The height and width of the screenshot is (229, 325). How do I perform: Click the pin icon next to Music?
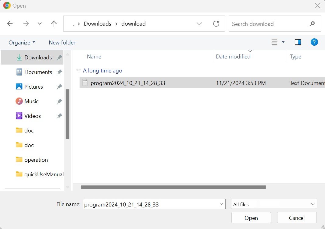59,101
